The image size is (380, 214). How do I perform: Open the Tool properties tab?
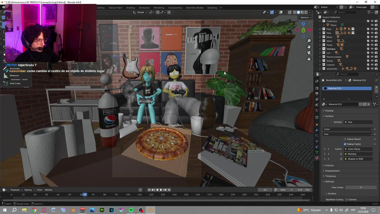click(317, 80)
